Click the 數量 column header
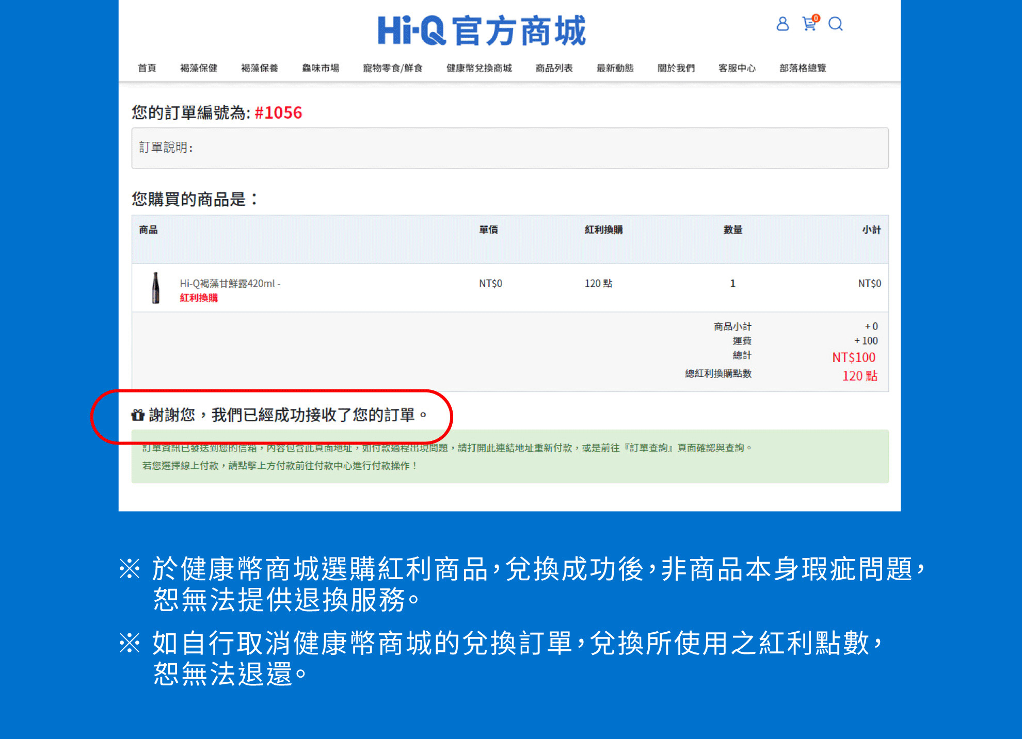 click(x=733, y=230)
